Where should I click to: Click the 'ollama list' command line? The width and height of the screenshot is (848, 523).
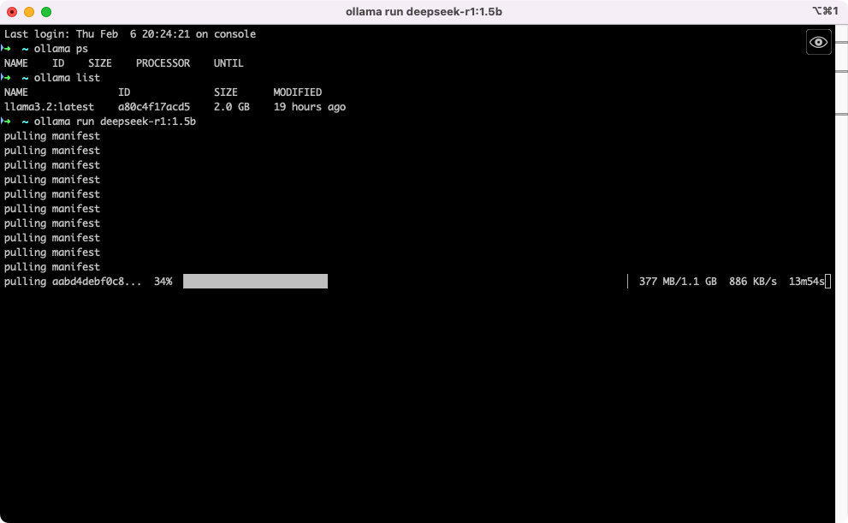67,78
